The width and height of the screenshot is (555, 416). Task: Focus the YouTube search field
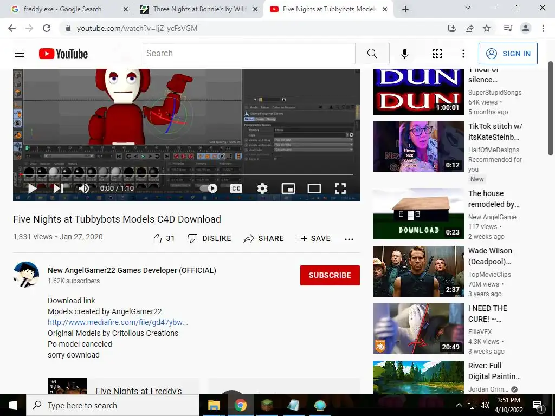[249, 54]
